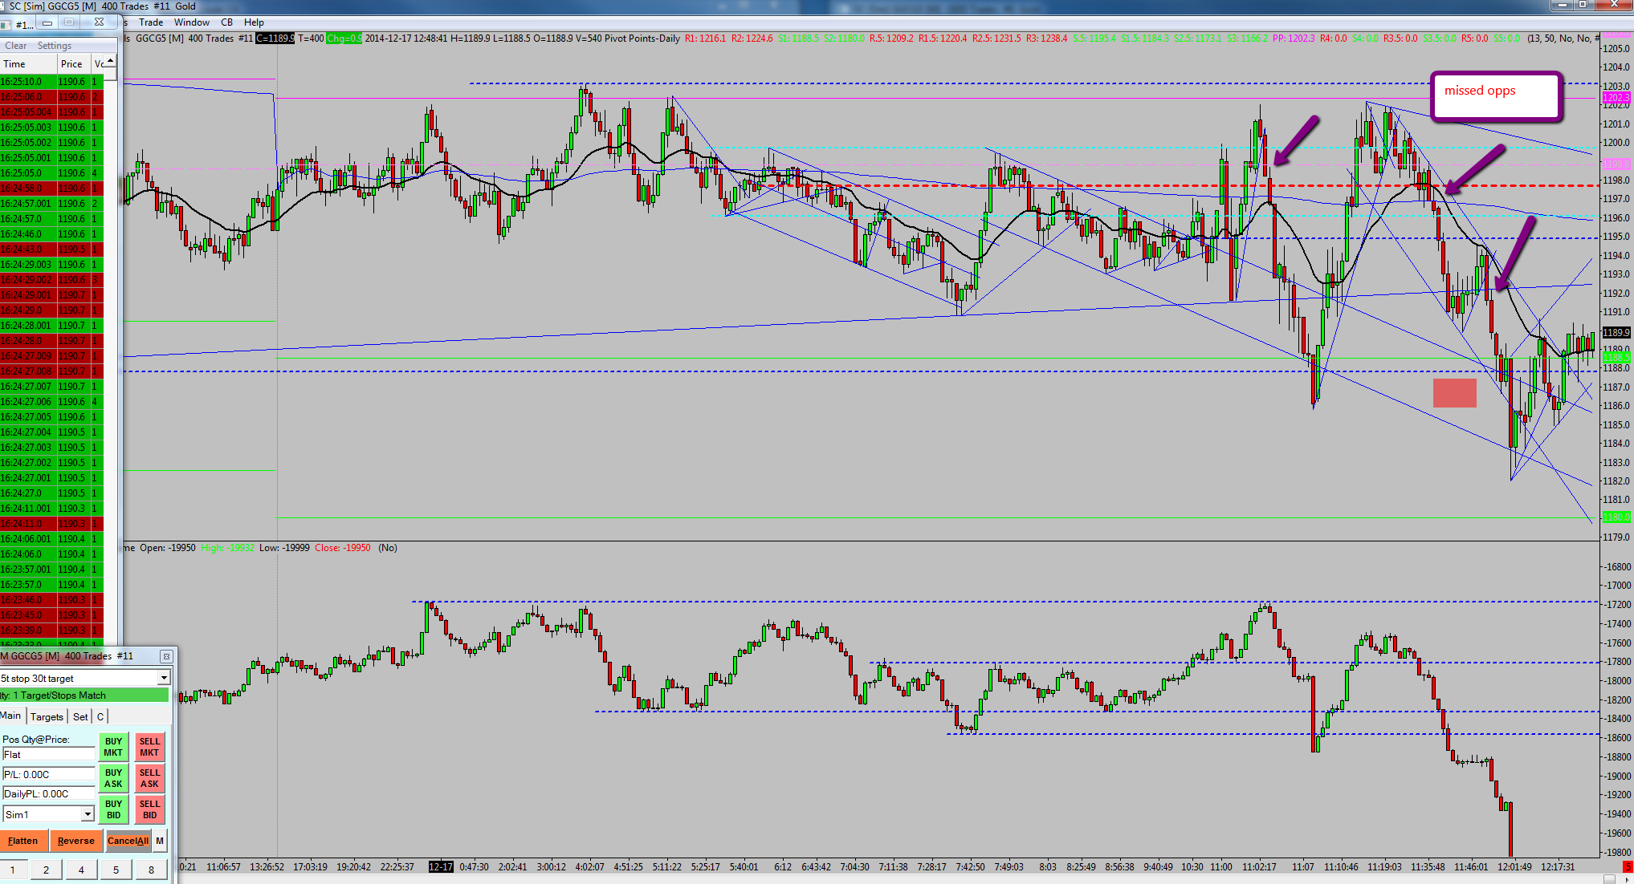Minimize the Time and Sales window
Viewport: 1634px width, 884px height.
tap(47, 22)
